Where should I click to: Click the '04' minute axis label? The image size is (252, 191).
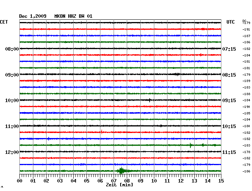(x=73, y=181)
